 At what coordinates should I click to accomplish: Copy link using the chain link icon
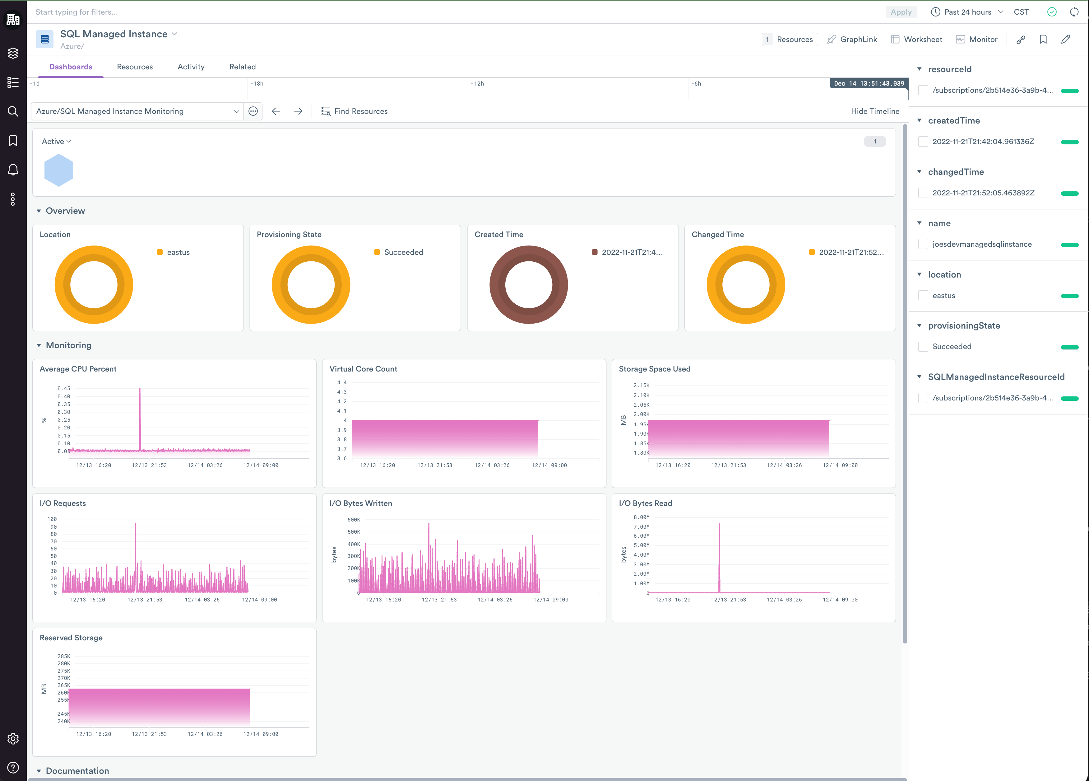coord(1021,40)
